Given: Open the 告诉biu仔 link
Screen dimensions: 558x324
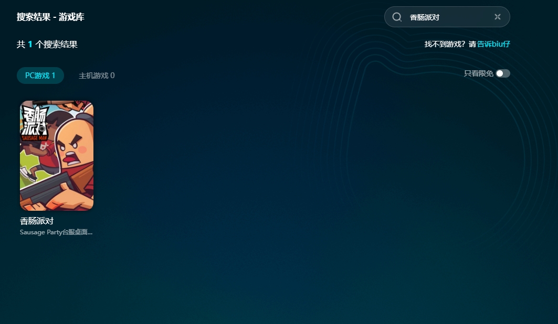Looking at the screenshot, I should (x=493, y=44).
